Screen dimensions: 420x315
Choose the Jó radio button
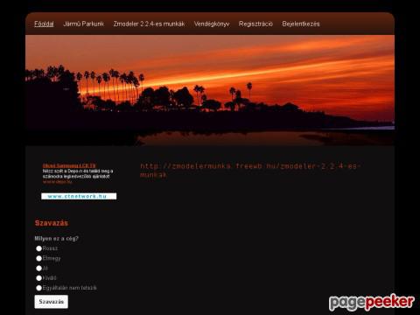tap(38, 269)
